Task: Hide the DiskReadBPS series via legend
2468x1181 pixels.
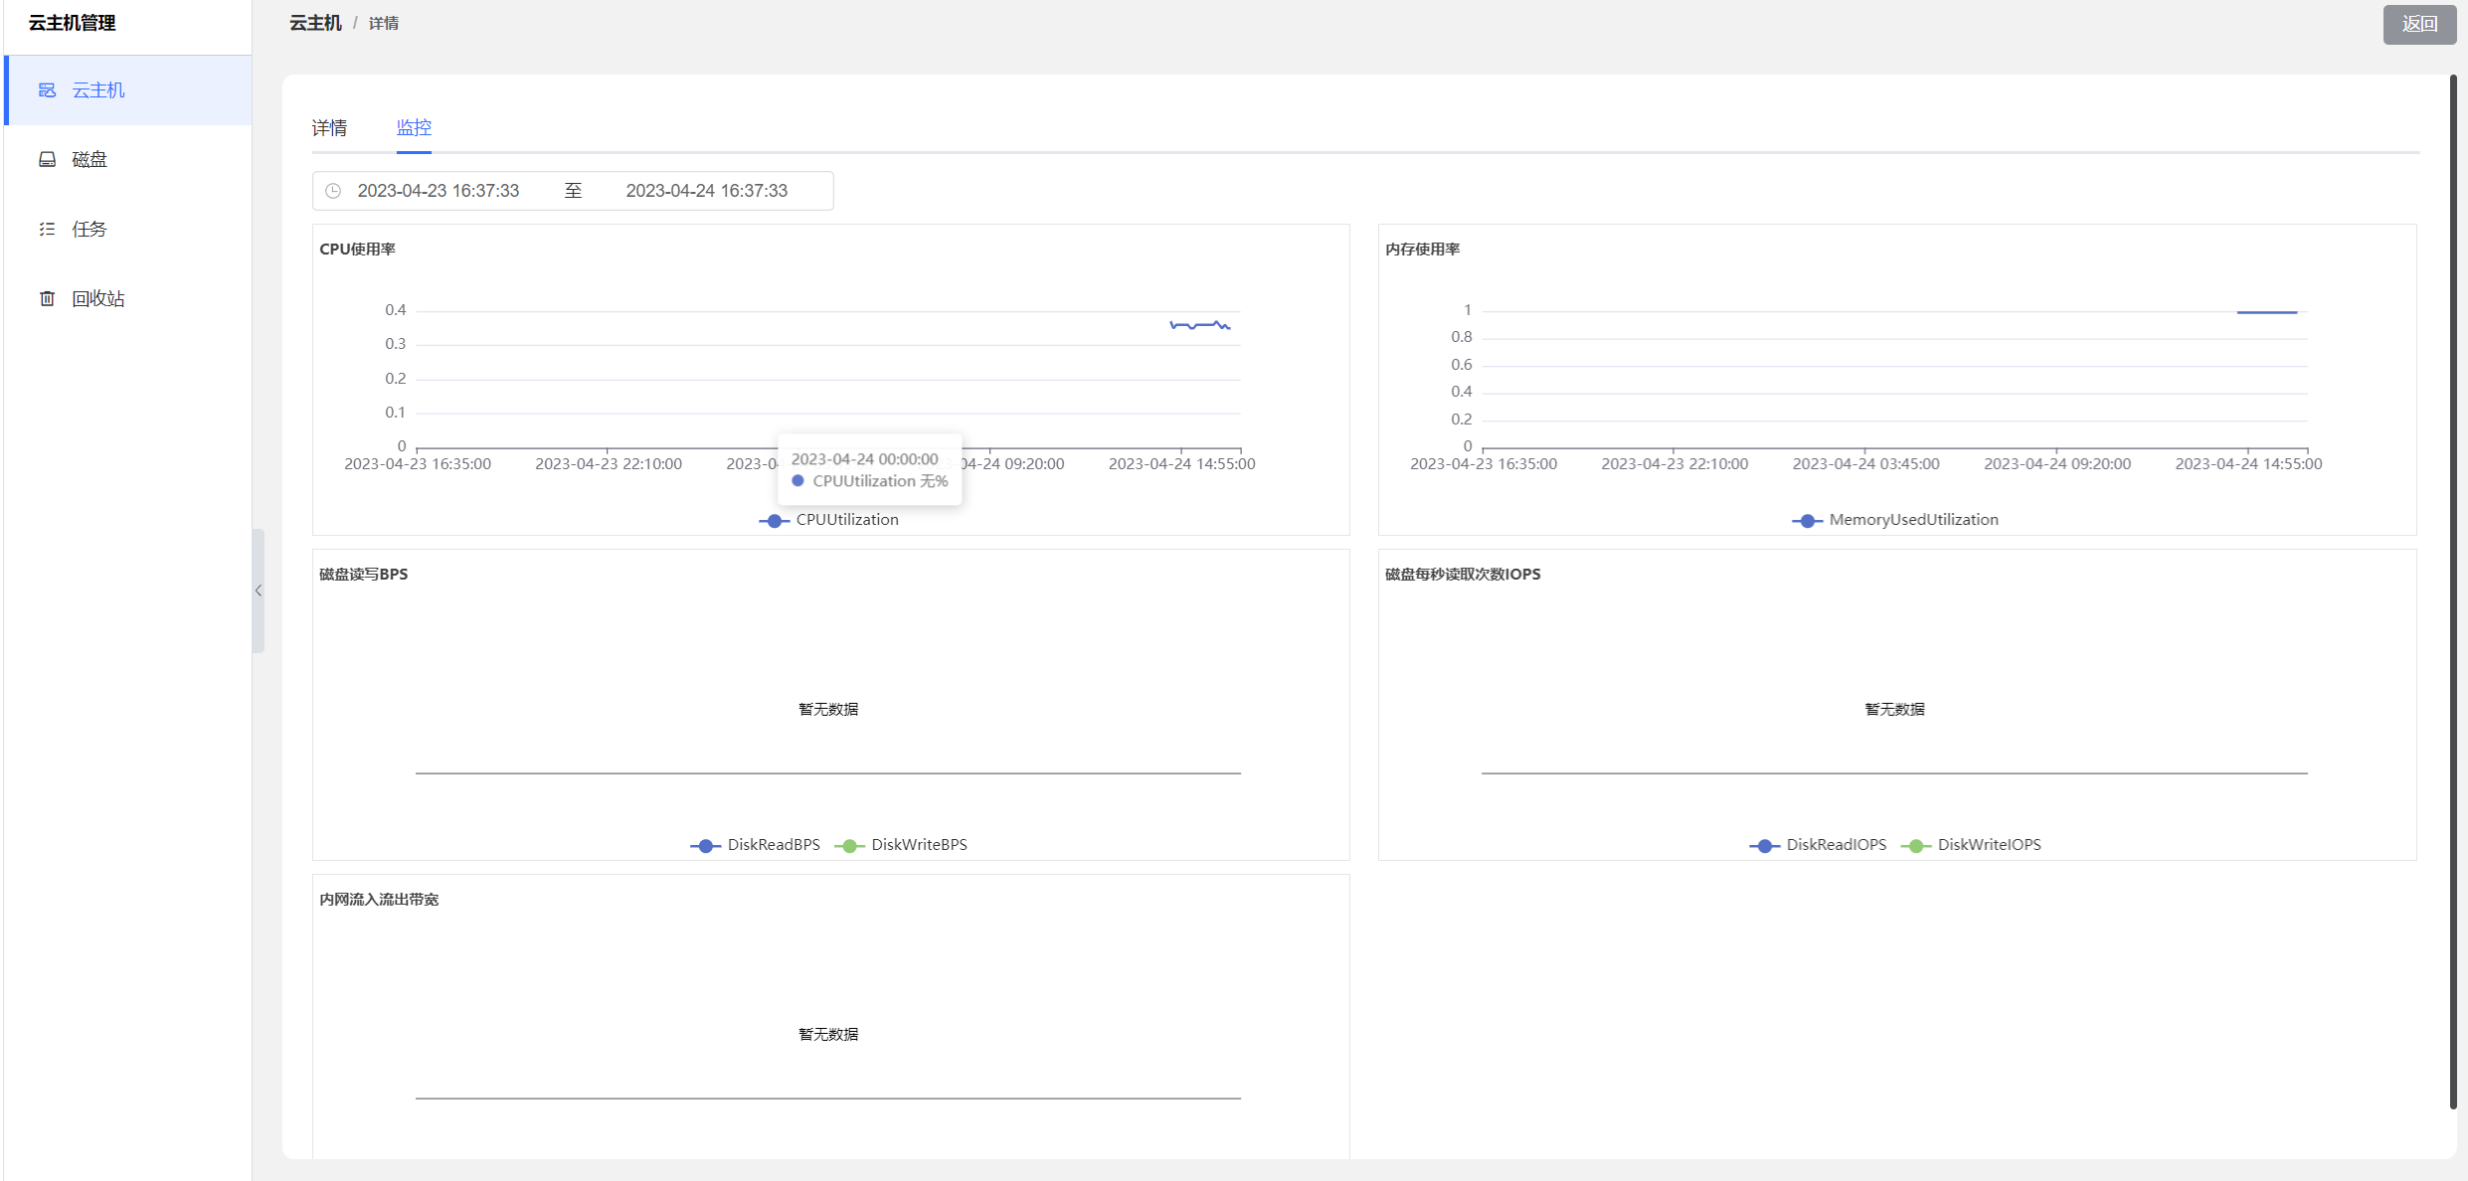Action: (x=756, y=845)
